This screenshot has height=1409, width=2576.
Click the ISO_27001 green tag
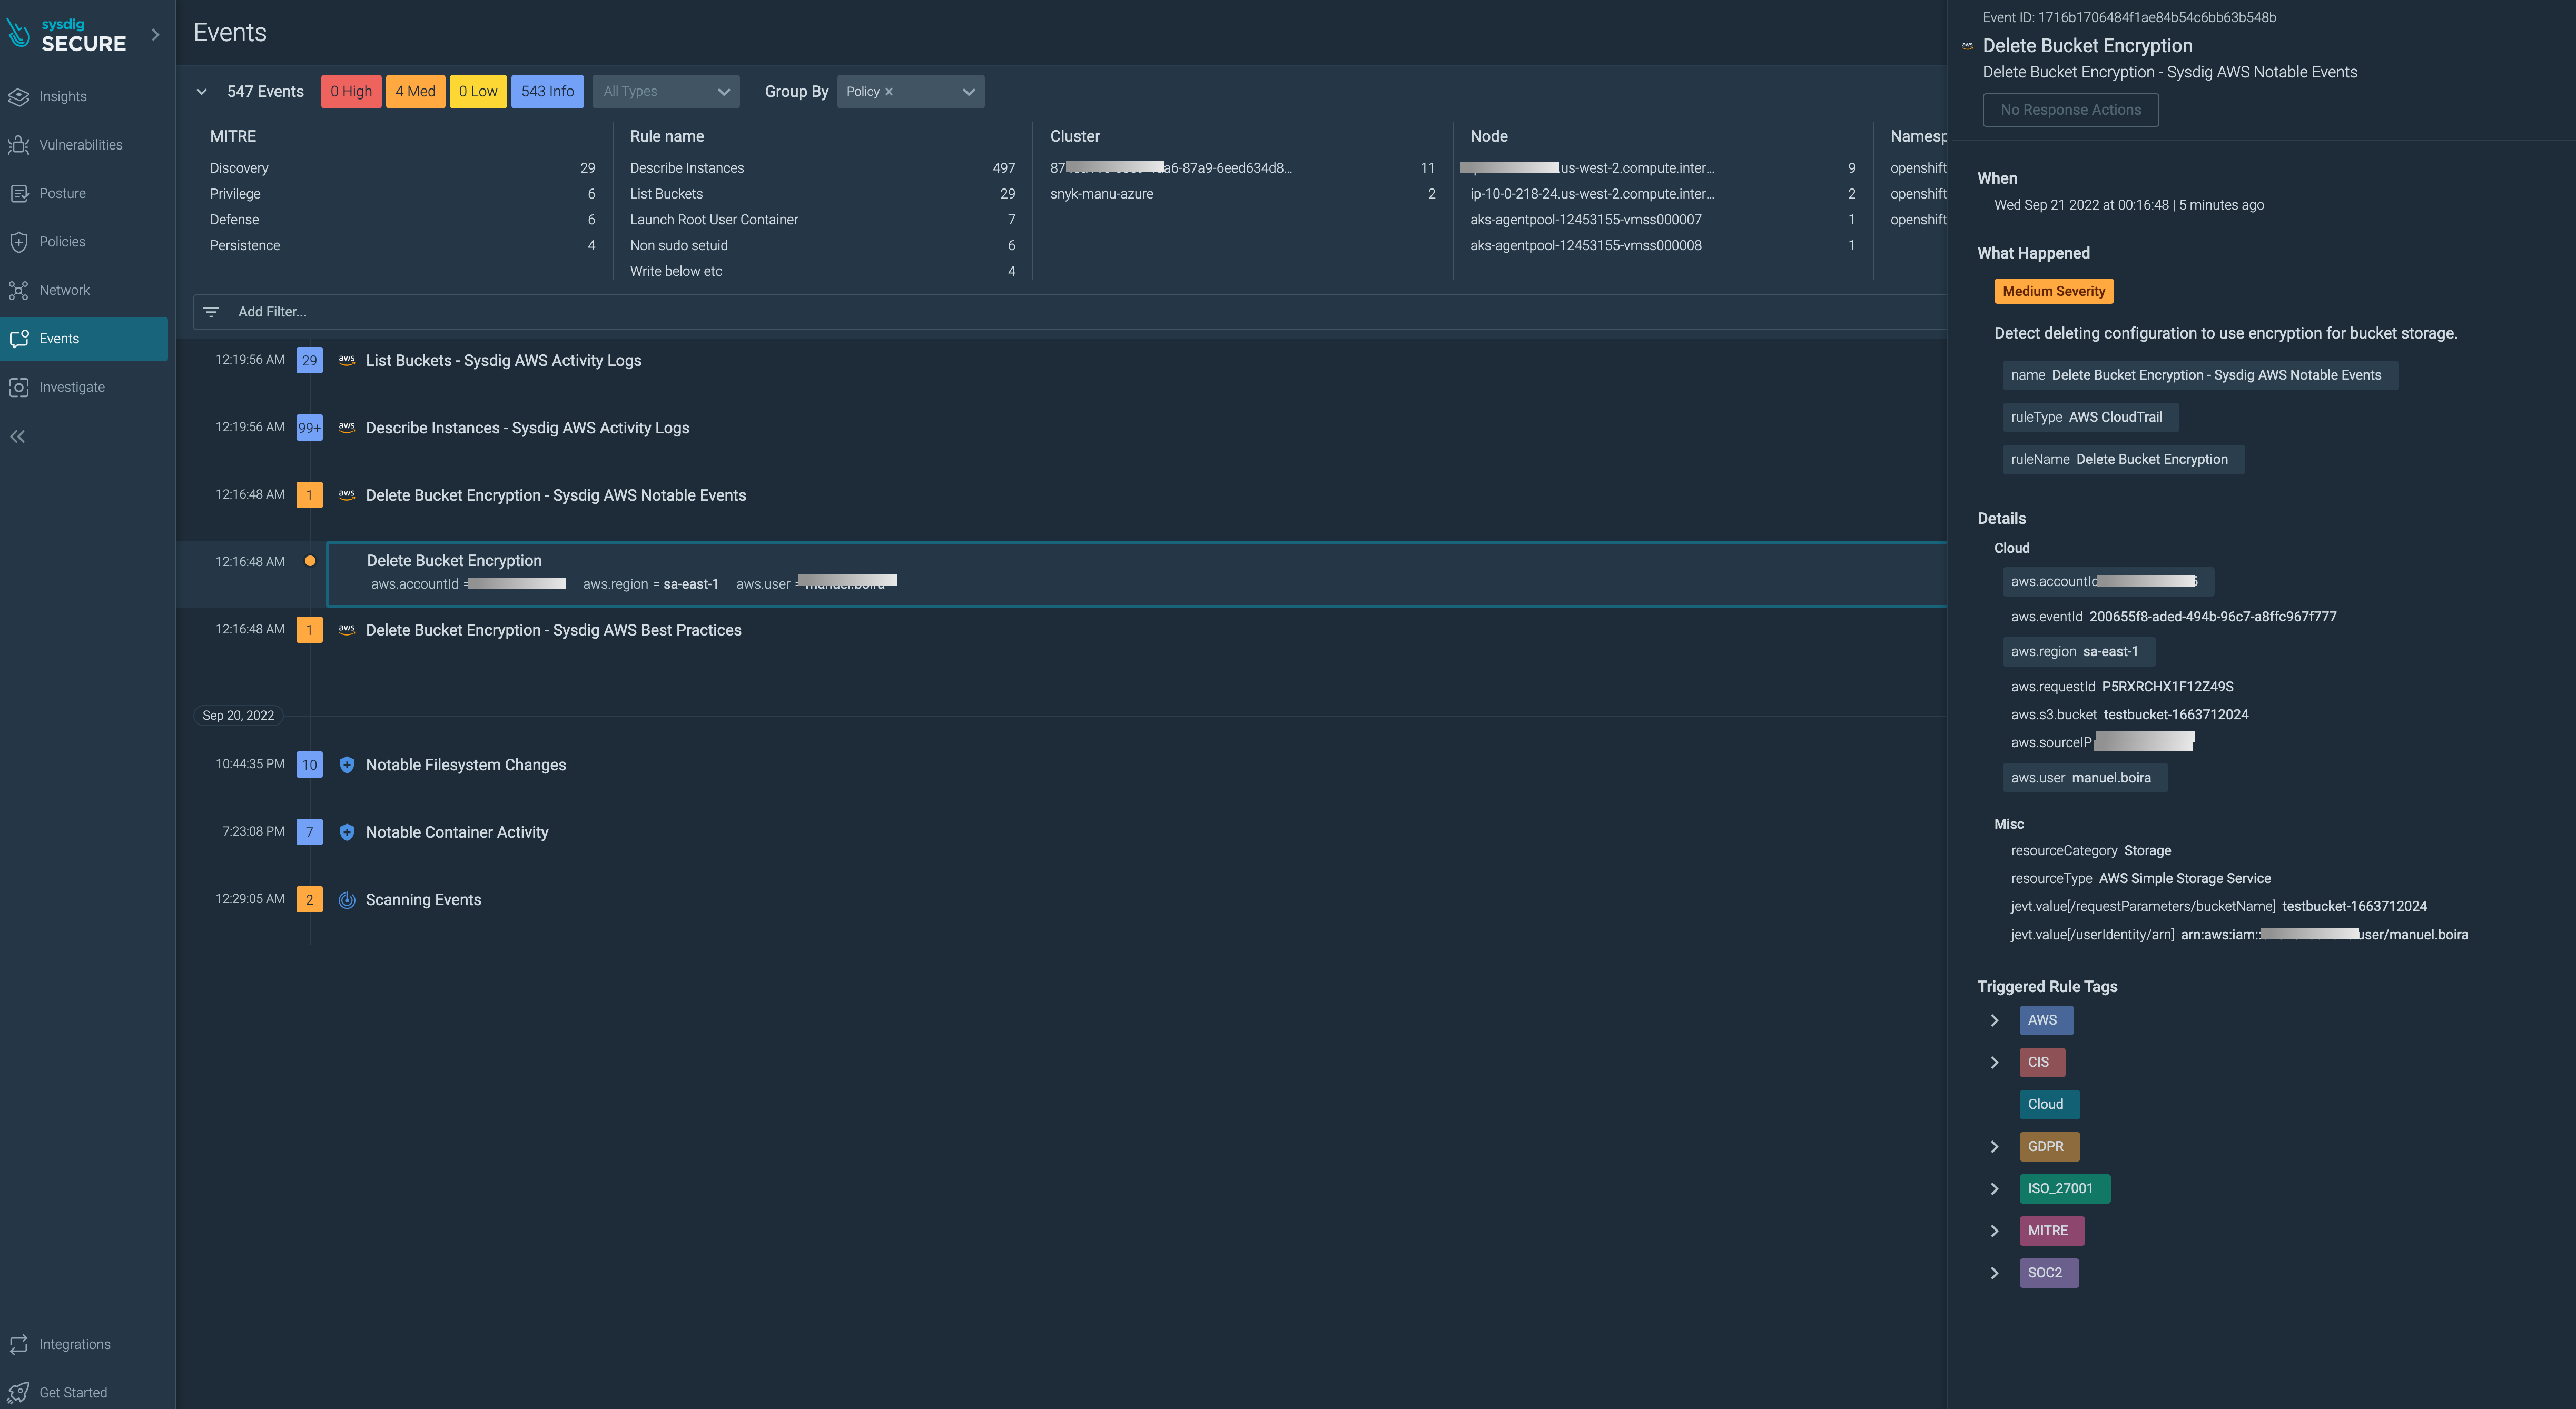pyautogui.click(x=2064, y=1189)
